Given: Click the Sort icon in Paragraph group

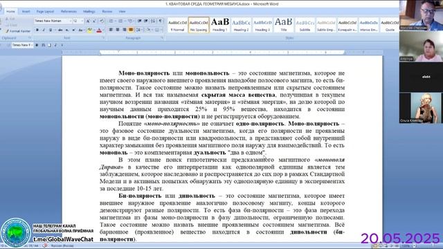Looking at the screenshot, I should (153, 21).
